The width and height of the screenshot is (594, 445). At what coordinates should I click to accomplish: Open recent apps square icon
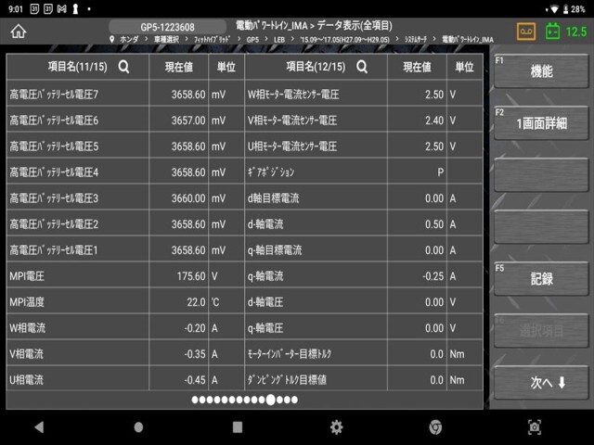(x=238, y=427)
